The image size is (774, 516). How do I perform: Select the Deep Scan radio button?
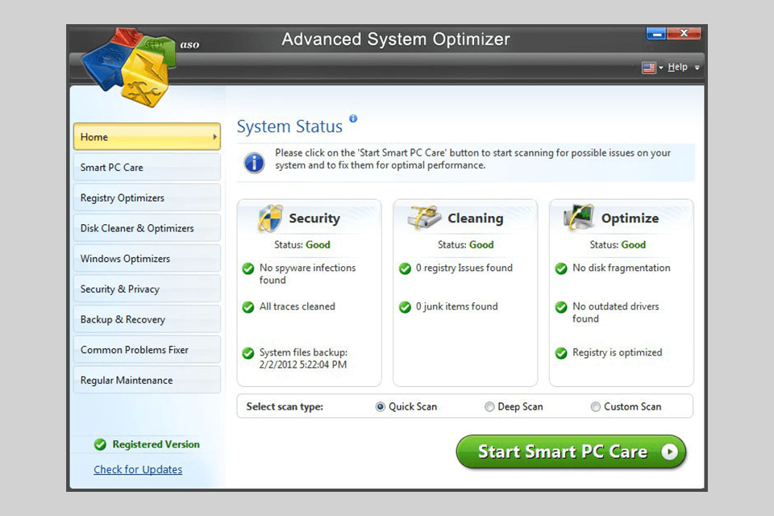489,407
